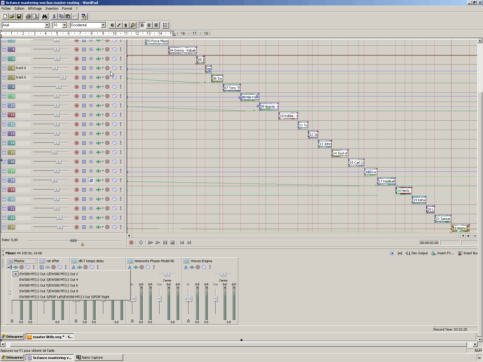This screenshot has height=362, width=483.
Task: Click the master little.veg task button
Action: point(50,337)
